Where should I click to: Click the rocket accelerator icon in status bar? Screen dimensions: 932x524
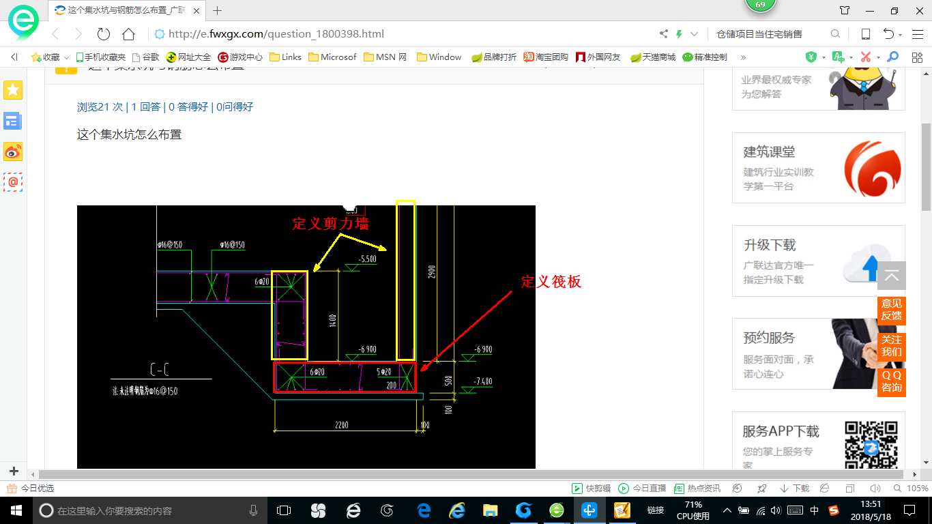pos(761,489)
